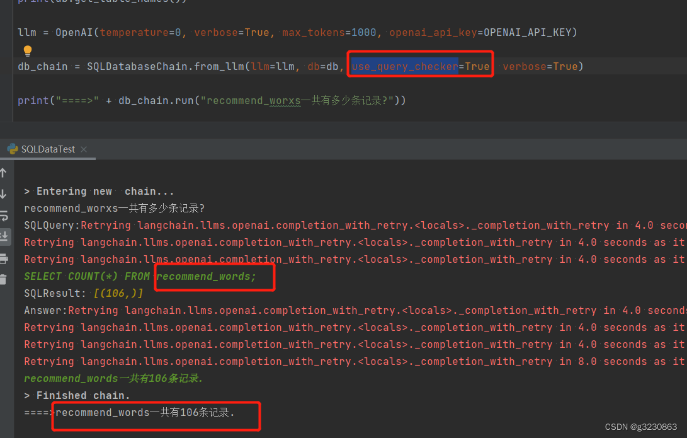Click the green answer text about 106 records
Screen dimensions: 687x438
[x=113, y=378]
